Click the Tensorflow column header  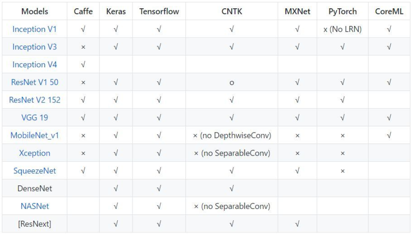159,11
